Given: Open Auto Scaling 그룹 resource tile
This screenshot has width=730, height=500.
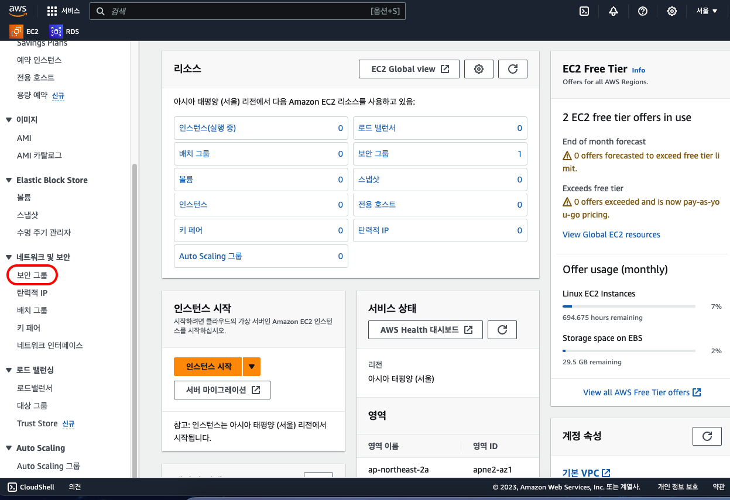Looking at the screenshot, I should (x=211, y=256).
